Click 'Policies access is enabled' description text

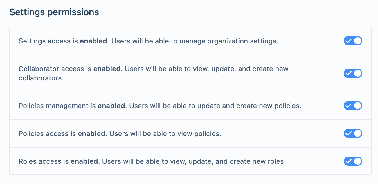(120, 134)
